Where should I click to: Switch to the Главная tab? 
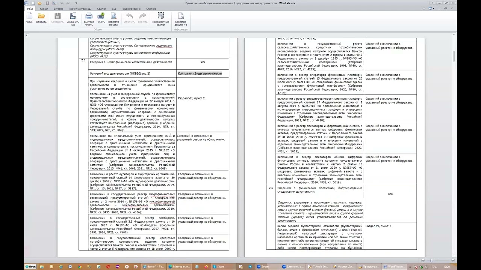43,9
